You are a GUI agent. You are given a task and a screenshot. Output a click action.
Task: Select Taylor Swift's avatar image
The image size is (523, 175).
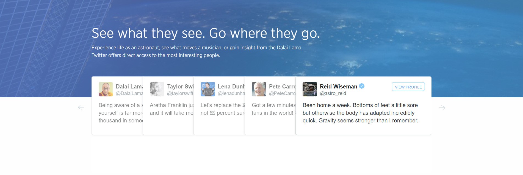(x=157, y=89)
